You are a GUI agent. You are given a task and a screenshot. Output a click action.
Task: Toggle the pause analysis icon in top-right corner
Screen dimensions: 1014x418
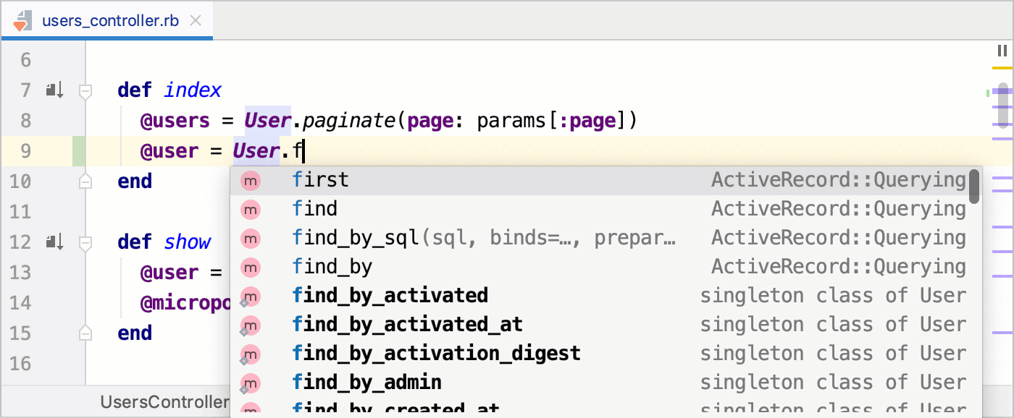click(x=1002, y=51)
